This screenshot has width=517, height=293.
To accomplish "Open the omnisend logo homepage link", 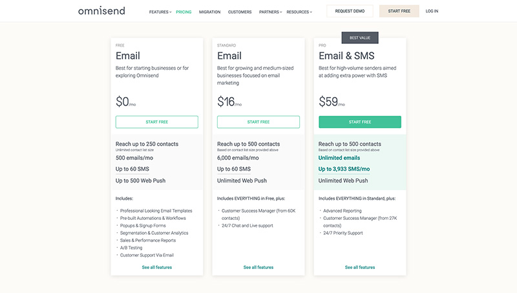I will 101,11.
